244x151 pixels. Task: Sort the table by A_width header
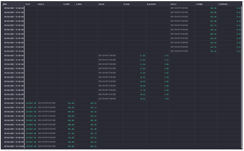pos(66,4)
